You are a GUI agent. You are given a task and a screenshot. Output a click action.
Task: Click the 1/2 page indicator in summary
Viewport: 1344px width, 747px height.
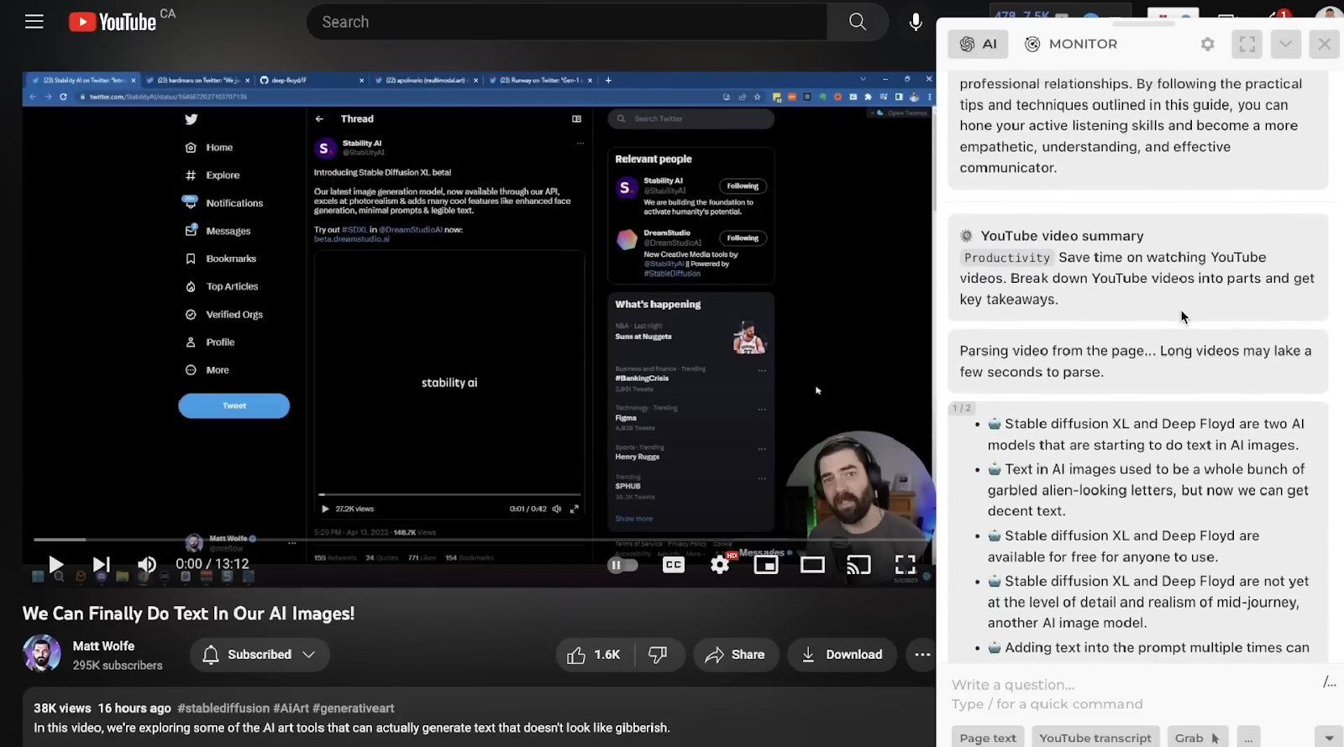962,408
